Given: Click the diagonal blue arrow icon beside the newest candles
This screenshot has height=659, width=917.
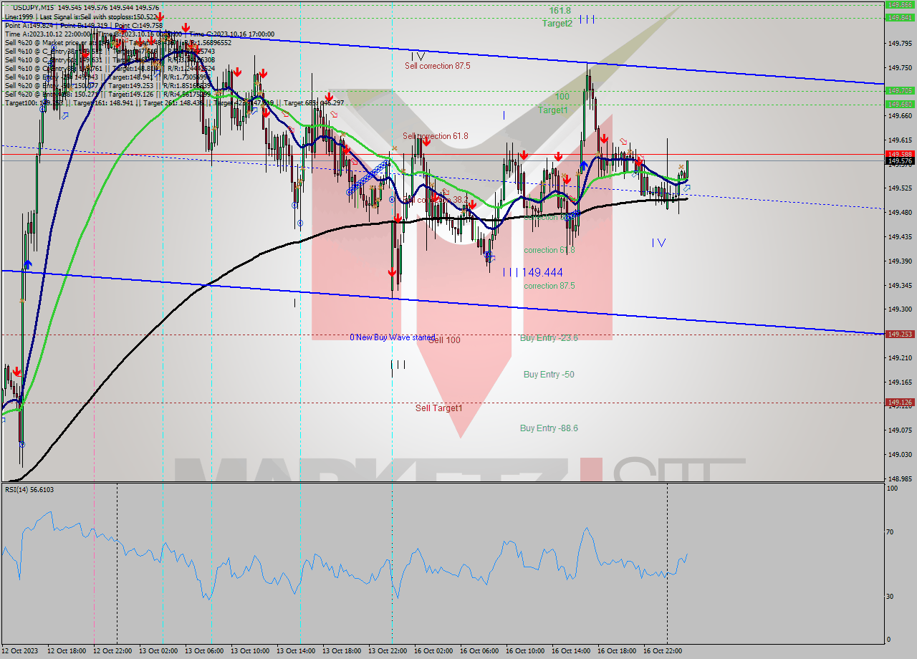Looking at the screenshot, I should click(687, 188).
